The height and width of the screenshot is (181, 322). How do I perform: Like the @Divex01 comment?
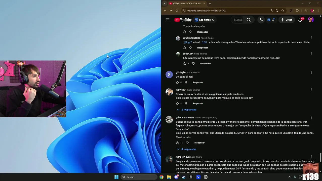point(177,103)
